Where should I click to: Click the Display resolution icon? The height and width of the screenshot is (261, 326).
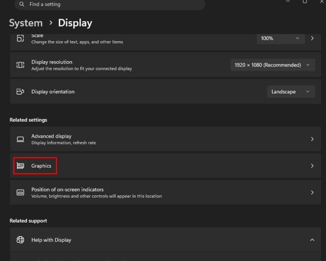[x=20, y=64]
